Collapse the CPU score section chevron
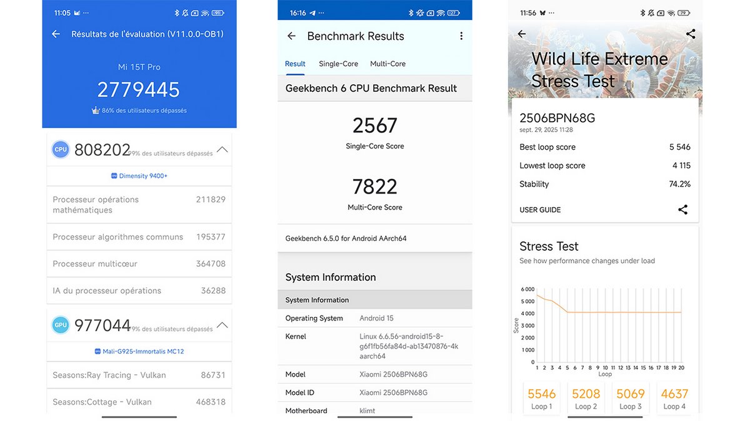750x421 pixels. [x=222, y=150]
